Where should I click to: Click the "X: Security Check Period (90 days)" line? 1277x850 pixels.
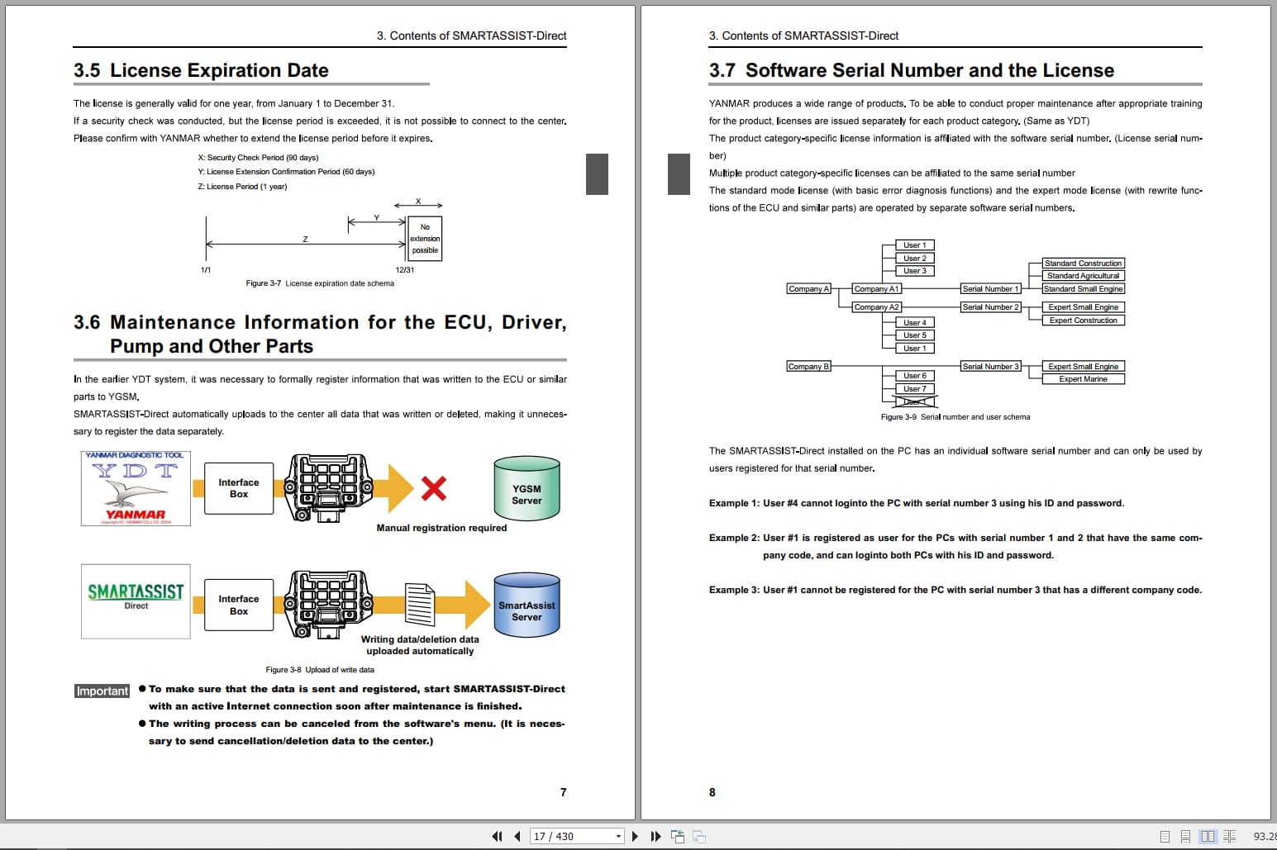pos(258,158)
